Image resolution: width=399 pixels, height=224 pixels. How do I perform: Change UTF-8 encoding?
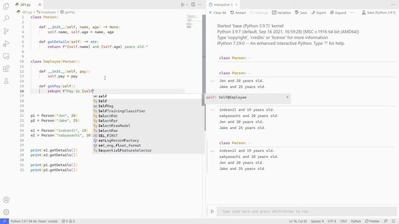[x=332, y=222]
